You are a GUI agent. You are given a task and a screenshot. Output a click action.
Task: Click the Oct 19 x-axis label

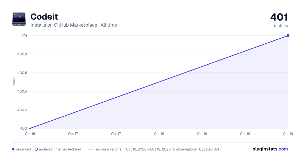pyautogui.click(x=288, y=134)
